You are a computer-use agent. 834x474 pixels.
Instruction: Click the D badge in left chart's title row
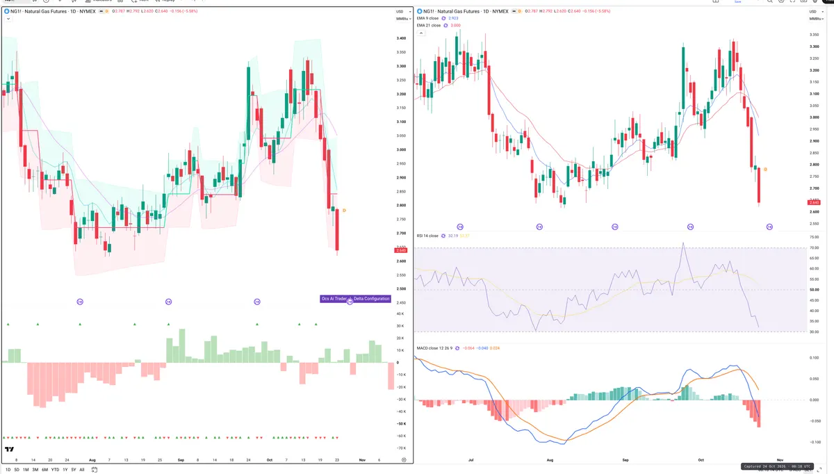click(106, 11)
